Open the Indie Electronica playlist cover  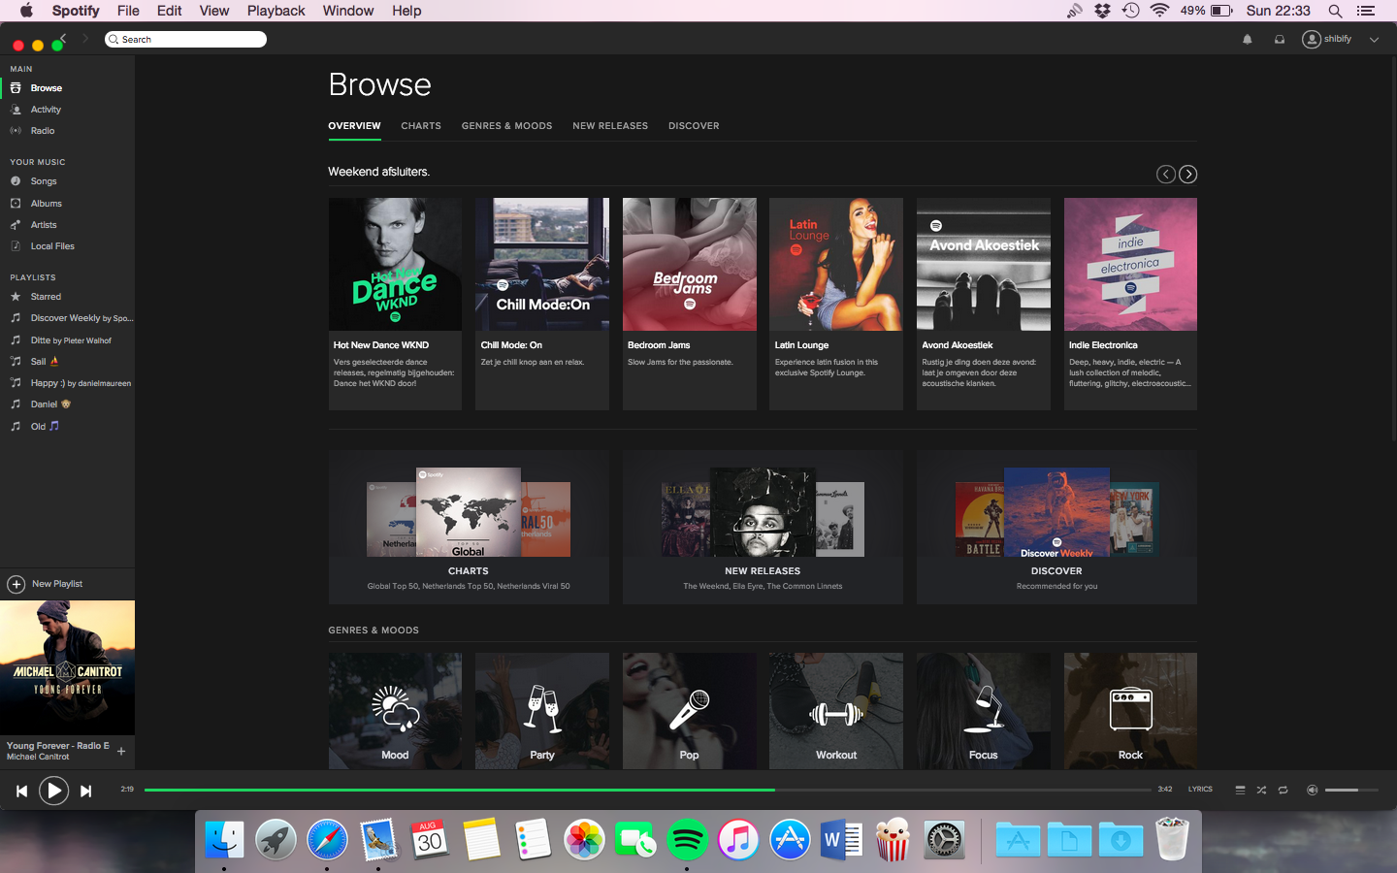pos(1130,265)
